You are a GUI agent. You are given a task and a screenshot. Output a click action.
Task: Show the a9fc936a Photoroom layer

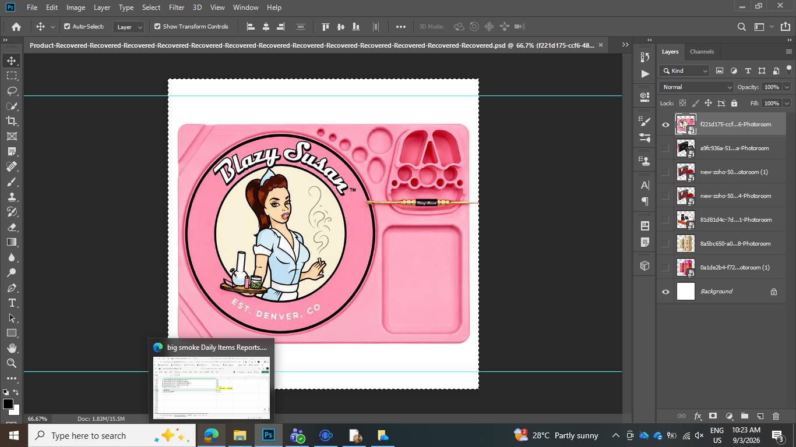pyautogui.click(x=665, y=148)
